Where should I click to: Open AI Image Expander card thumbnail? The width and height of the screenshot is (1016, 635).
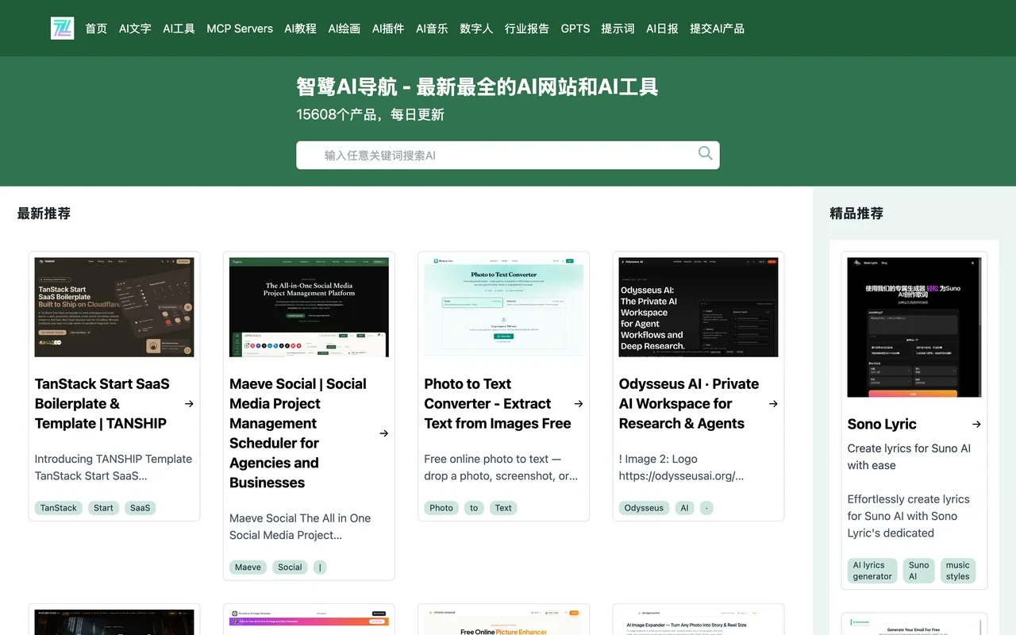pyautogui.click(x=698, y=622)
